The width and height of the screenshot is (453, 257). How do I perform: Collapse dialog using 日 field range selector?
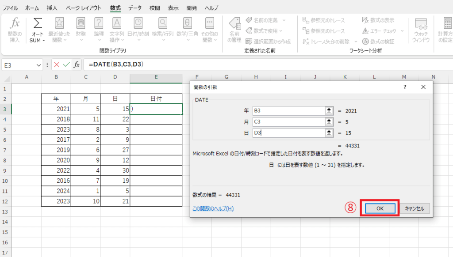[329, 132]
